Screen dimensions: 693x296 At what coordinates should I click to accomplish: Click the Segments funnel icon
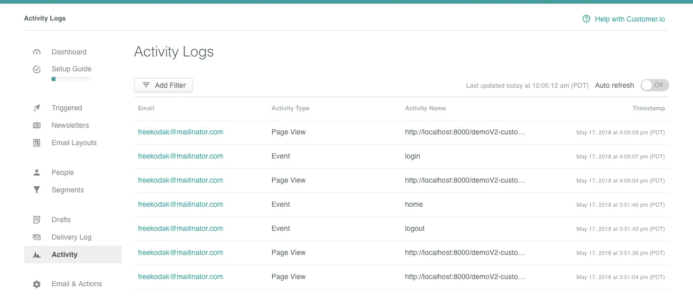point(36,190)
